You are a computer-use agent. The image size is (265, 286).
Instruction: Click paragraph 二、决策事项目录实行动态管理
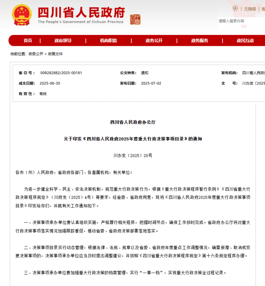[132, 252]
